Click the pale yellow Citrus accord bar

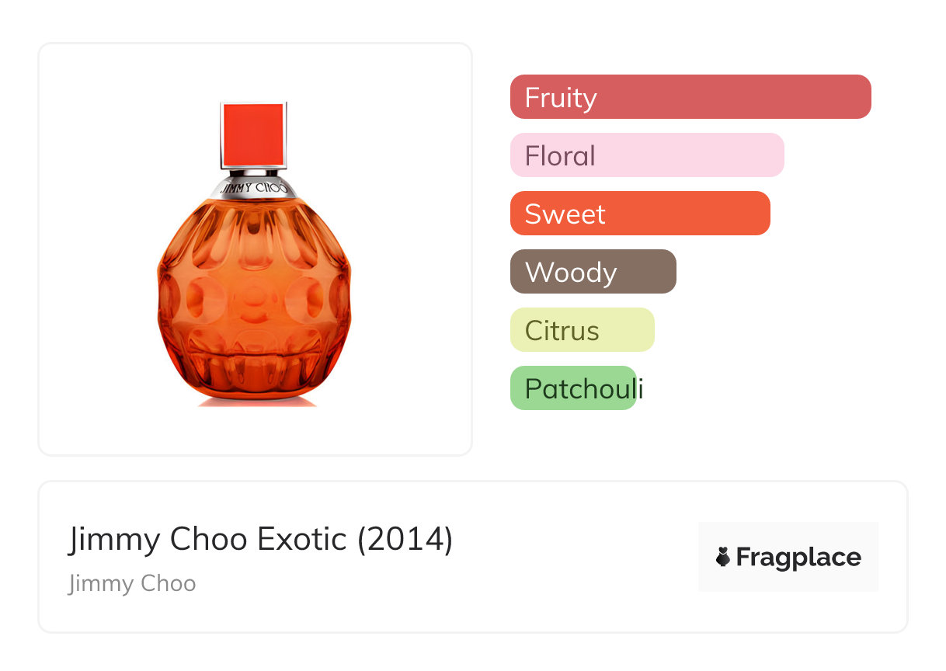(x=625, y=330)
